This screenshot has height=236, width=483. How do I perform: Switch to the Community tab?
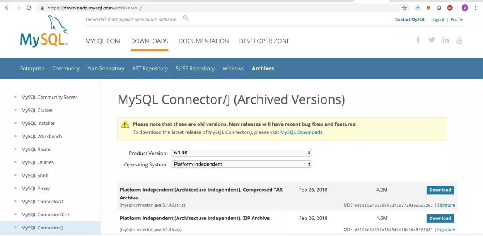tap(66, 69)
